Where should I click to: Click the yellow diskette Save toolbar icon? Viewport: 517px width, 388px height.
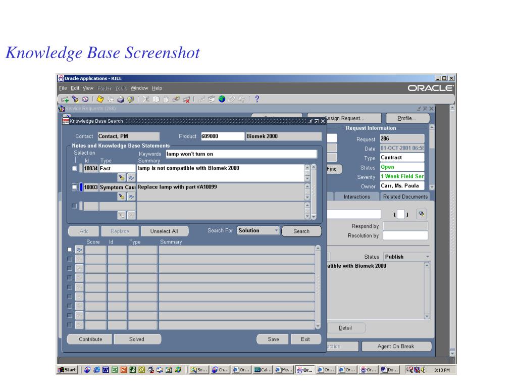point(100,99)
